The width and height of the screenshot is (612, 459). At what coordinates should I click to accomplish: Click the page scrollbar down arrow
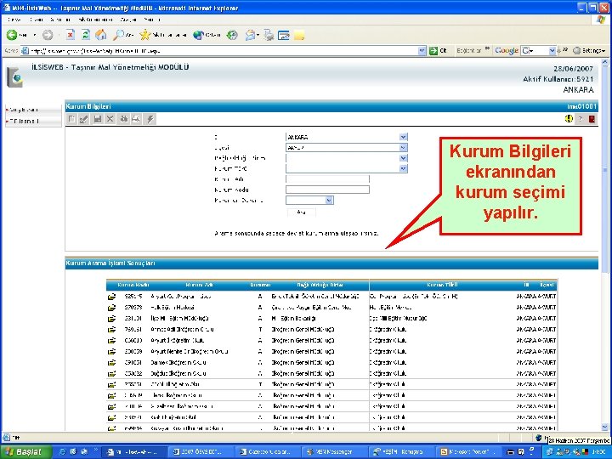point(605,427)
